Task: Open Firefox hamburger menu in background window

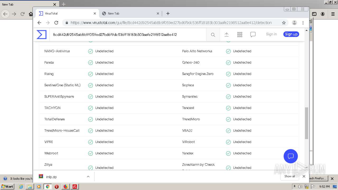Action: coord(333,14)
